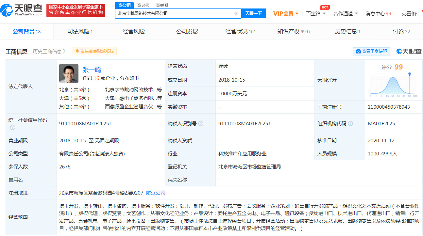Image resolution: width=423 pixels, height=236 pixels.
Task: Click the 科技推广和应用服务业 industry value
Action: [242, 153]
